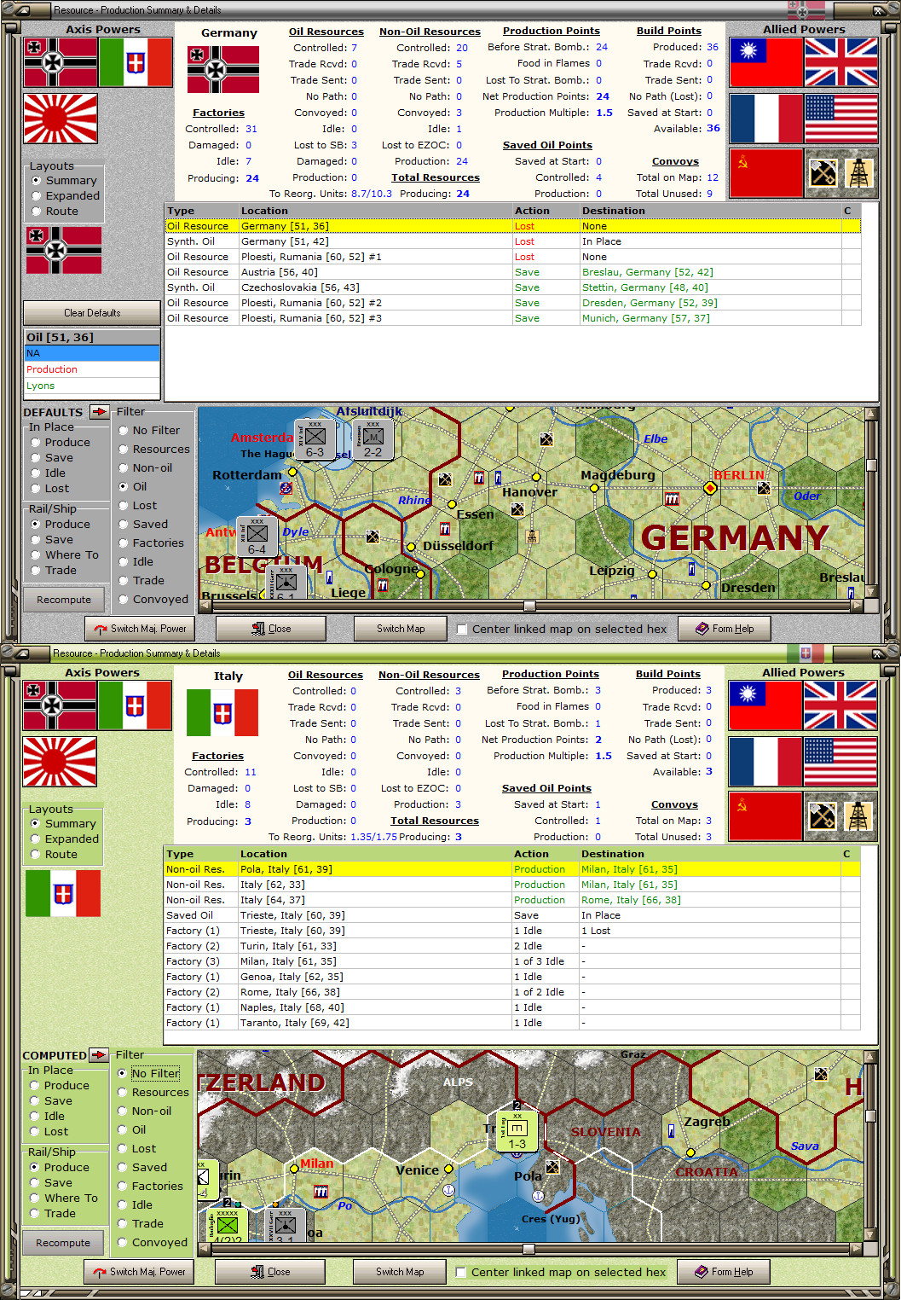Select Where To under Rail/Ship in Germany window
This screenshot has height=1300, width=901.
pos(36,554)
